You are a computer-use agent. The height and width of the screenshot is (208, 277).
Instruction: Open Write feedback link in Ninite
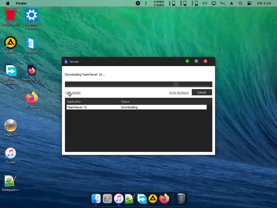click(179, 93)
